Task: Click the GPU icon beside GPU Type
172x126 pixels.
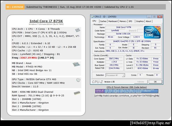Action: 78,80
